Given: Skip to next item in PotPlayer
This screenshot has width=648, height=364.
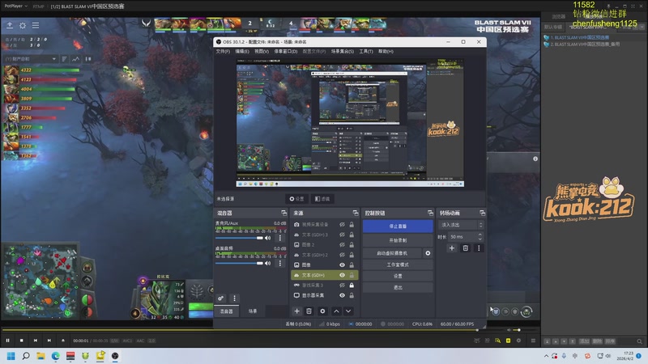Looking at the screenshot, I should click(x=49, y=341).
